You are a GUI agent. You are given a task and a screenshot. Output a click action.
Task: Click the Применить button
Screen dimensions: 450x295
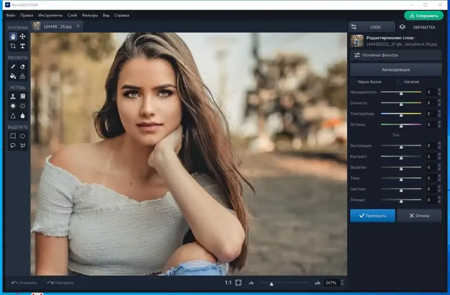[372, 216]
